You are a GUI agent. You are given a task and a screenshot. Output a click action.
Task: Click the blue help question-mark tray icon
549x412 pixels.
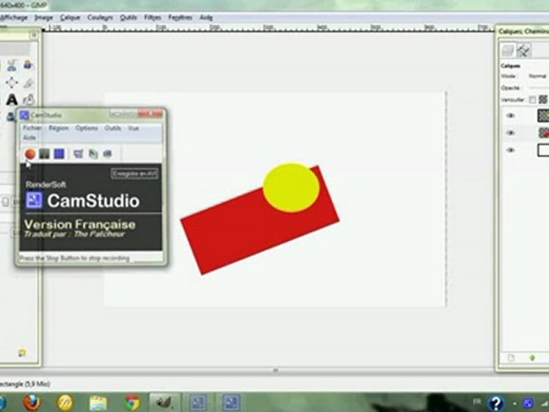496,403
